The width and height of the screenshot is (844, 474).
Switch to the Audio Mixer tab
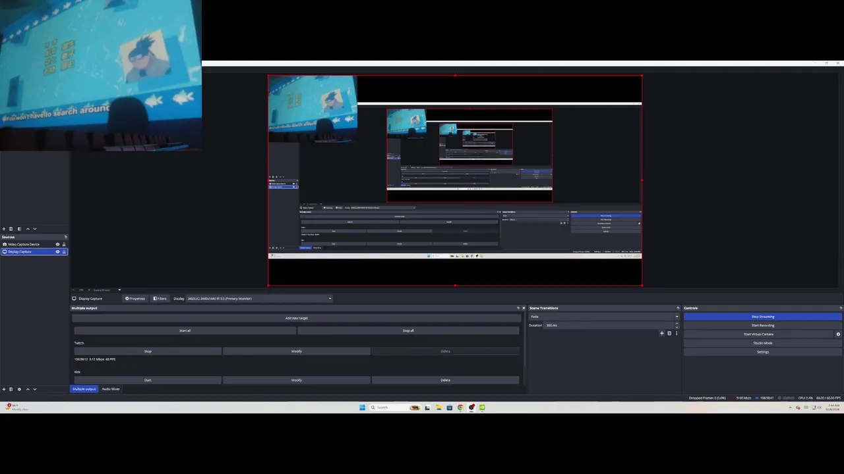point(111,389)
